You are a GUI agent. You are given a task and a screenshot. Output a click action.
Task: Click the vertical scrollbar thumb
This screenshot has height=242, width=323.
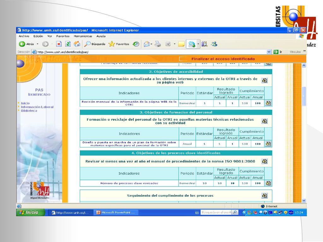[304, 96]
